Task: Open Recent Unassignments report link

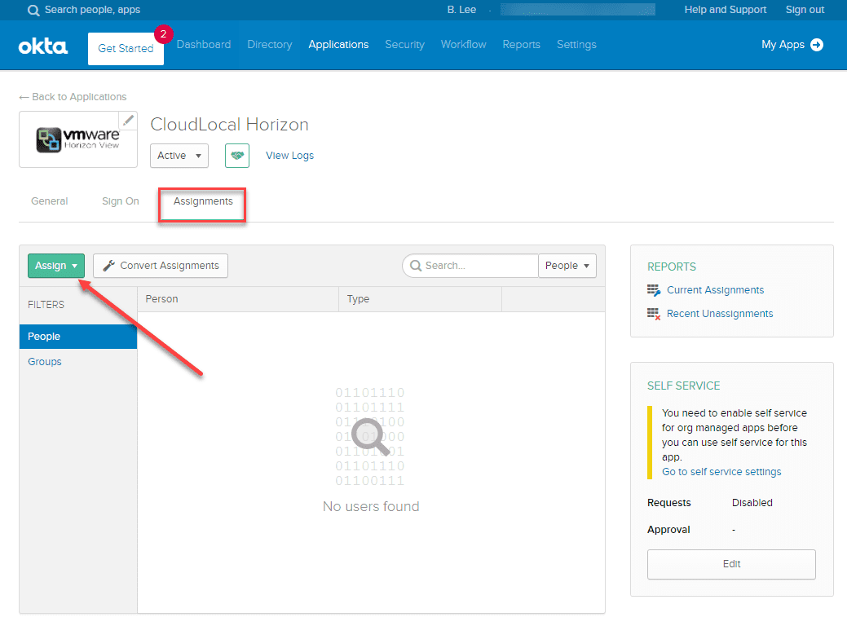Action: click(x=720, y=314)
